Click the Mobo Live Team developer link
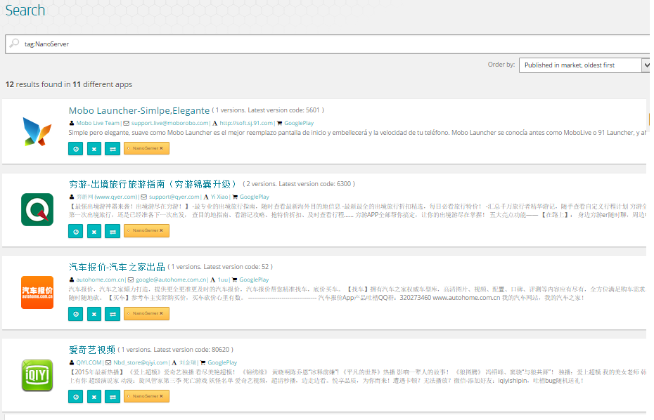Viewport: 654px width, 420px height. tap(98, 123)
